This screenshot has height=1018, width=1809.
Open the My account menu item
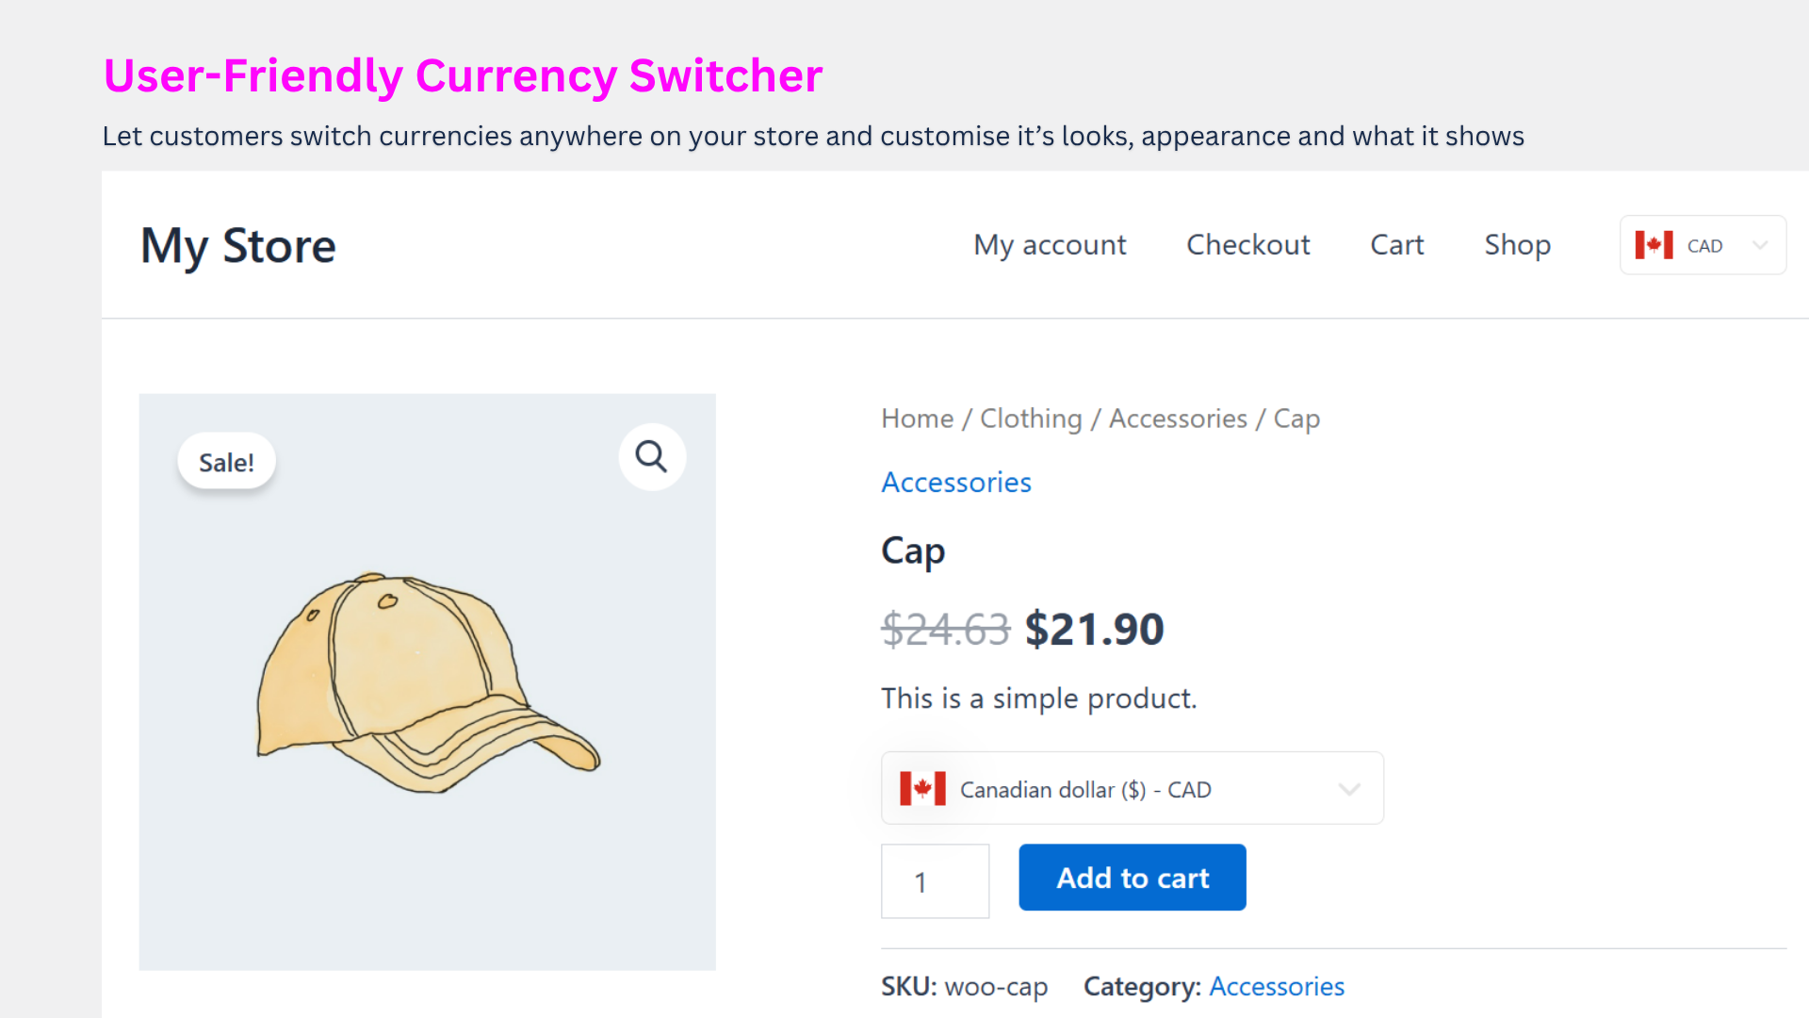(1050, 245)
